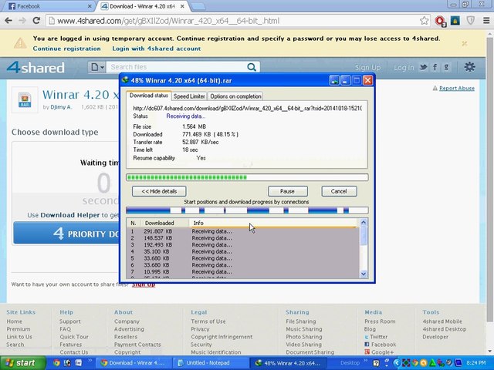The width and height of the screenshot is (494, 370).
Task: Click the connections list scroll up arrow
Action: point(364,223)
